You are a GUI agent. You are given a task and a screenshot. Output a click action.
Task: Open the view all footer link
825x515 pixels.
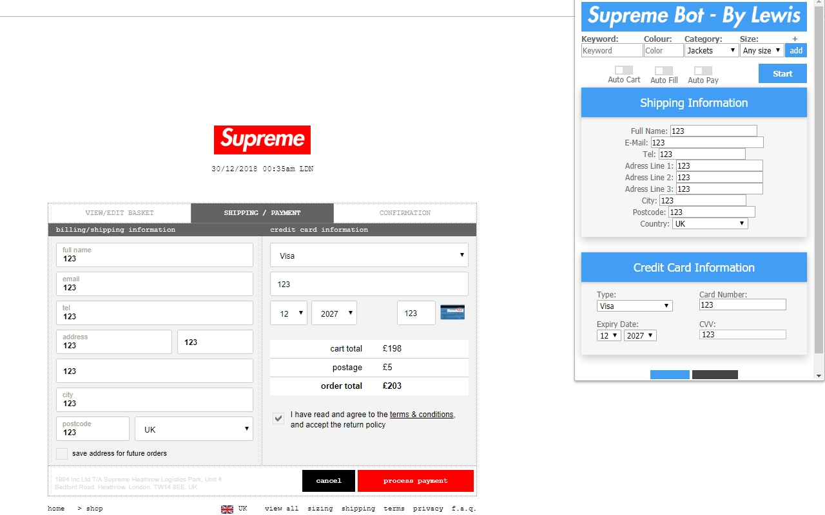click(282, 509)
